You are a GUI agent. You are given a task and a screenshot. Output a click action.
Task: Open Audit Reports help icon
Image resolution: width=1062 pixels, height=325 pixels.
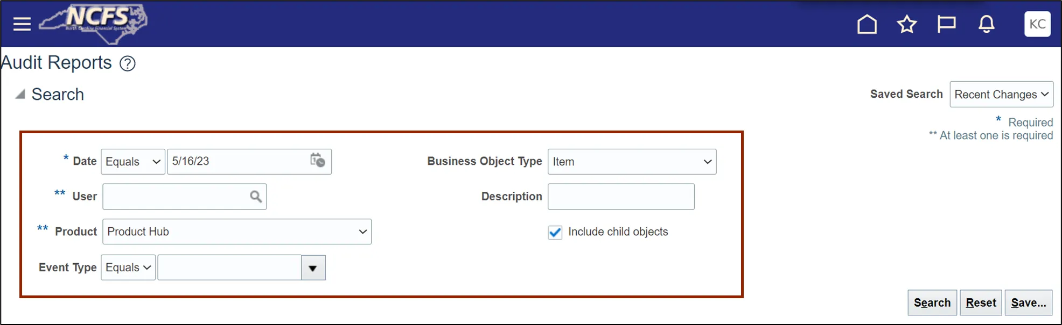point(128,64)
